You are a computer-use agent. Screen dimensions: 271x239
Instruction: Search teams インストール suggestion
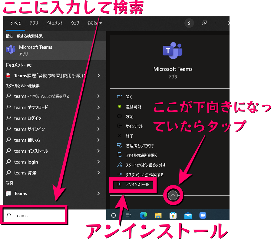click(x=31, y=151)
